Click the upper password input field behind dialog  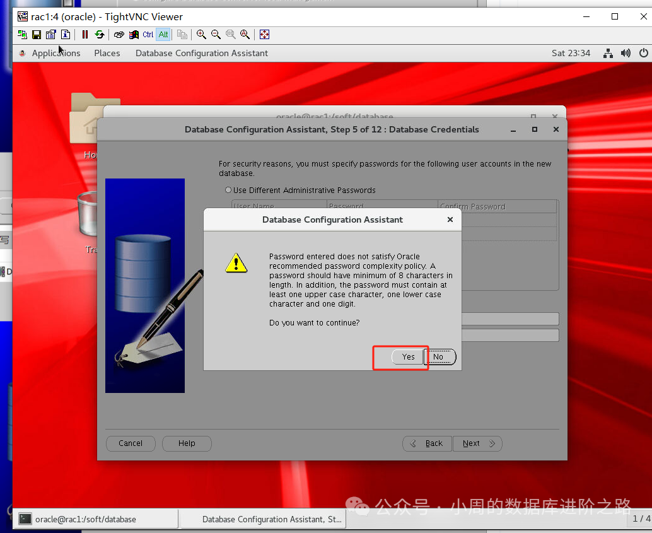[509, 319]
